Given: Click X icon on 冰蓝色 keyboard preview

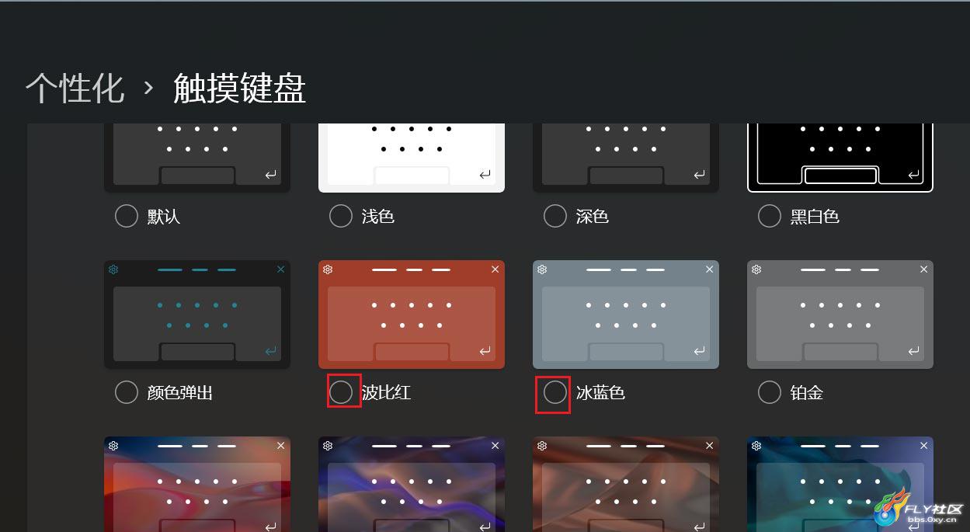Looking at the screenshot, I should 710,269.
